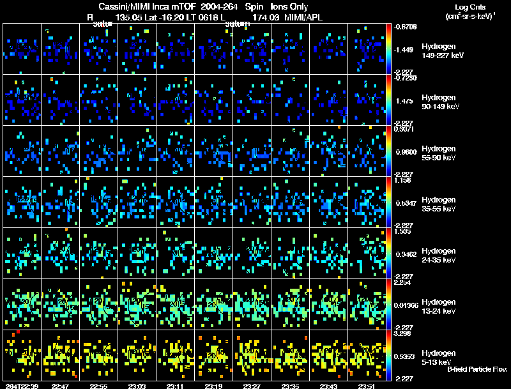Click the Hydrogen 35-55 keV color bar
The image size is (511, 389).
(389, 202)
